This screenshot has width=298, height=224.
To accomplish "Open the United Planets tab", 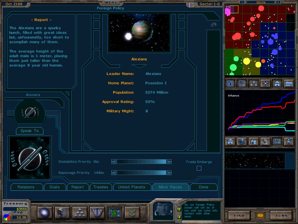I will [x=132, y=187].
